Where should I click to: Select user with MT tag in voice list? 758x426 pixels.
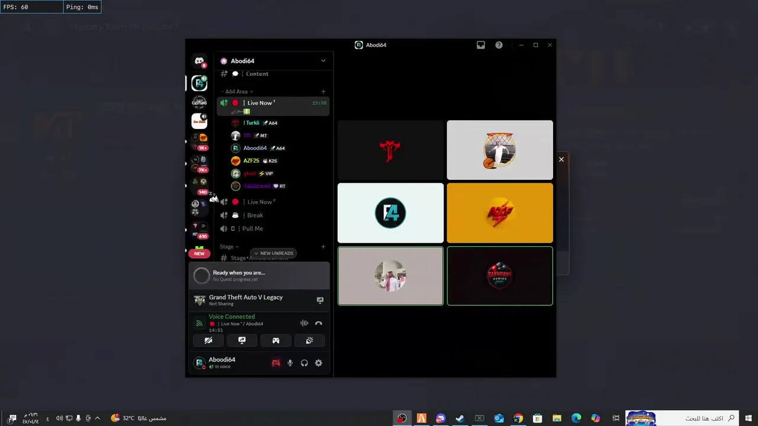tap(249, 135)
